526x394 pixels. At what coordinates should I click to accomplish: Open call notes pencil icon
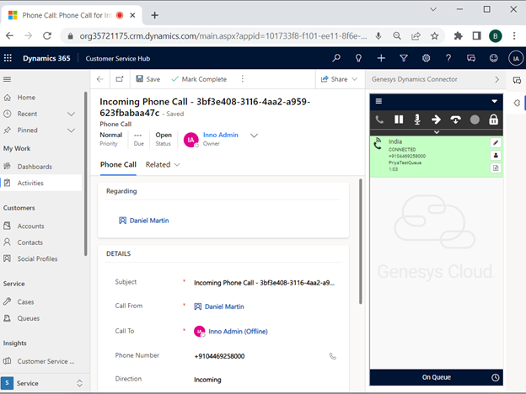[495, 142]
